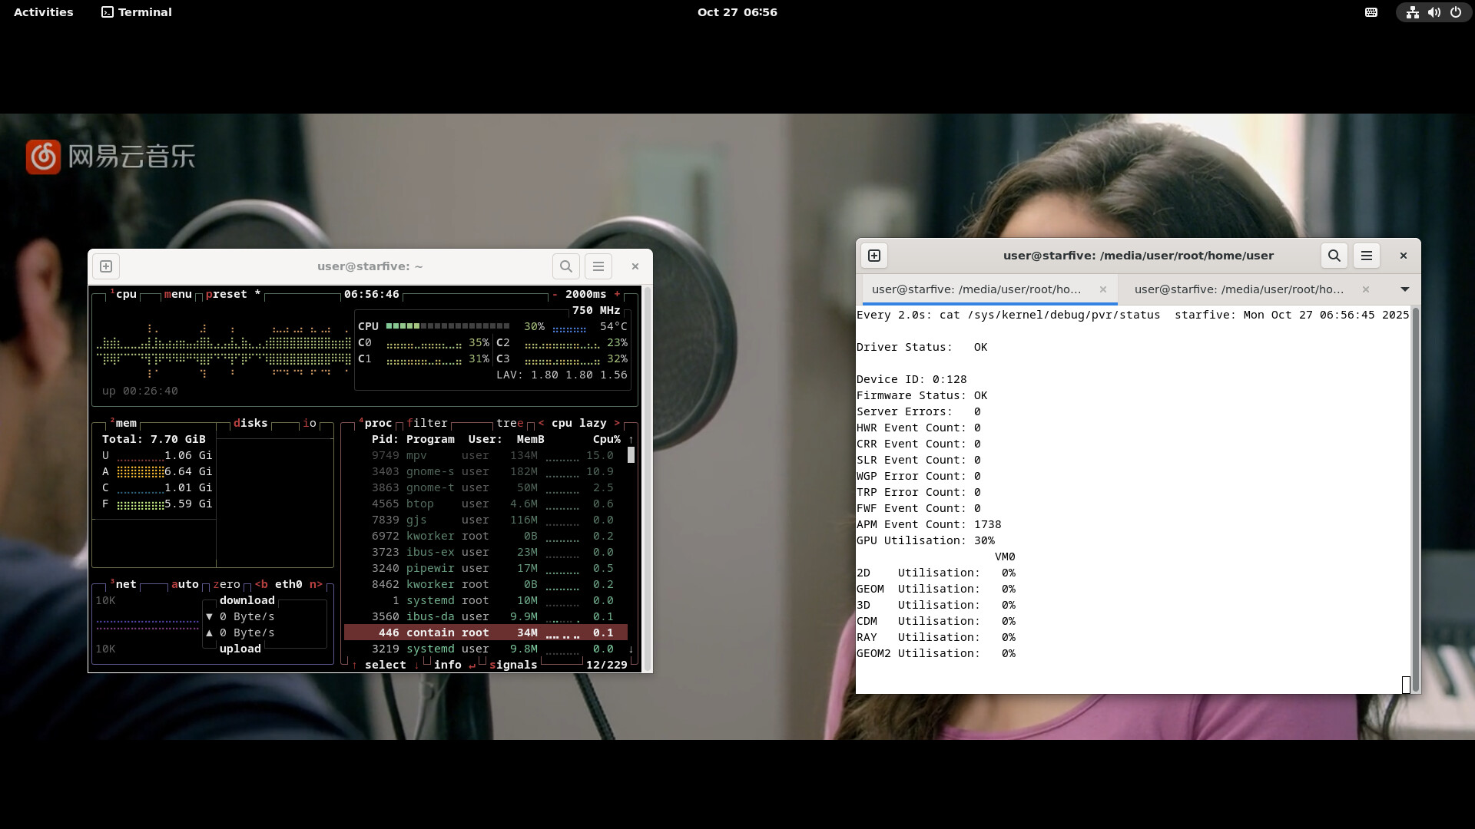Open Activities overview

(44, 12)
